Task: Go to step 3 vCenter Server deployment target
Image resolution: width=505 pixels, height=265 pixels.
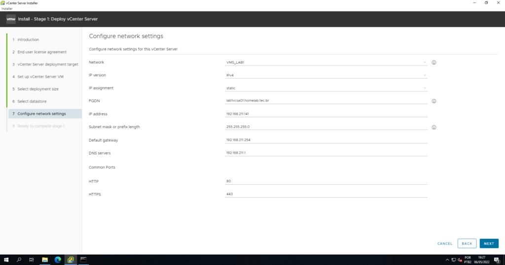Action: click(x=44, y=65)
